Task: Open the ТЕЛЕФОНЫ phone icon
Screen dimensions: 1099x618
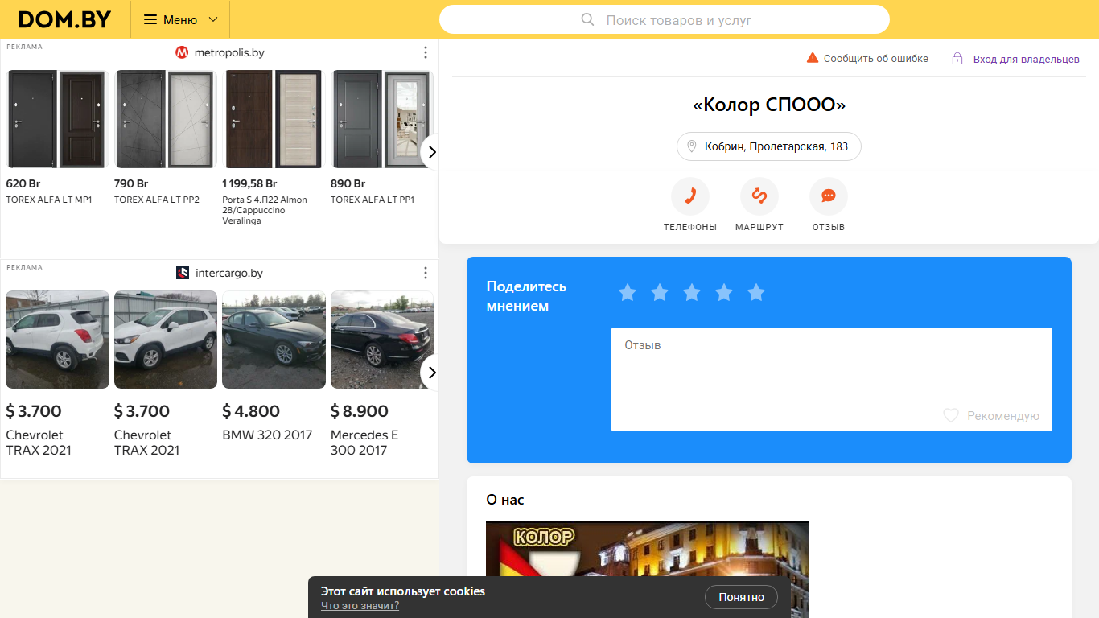Action: [x=690, y=196]
